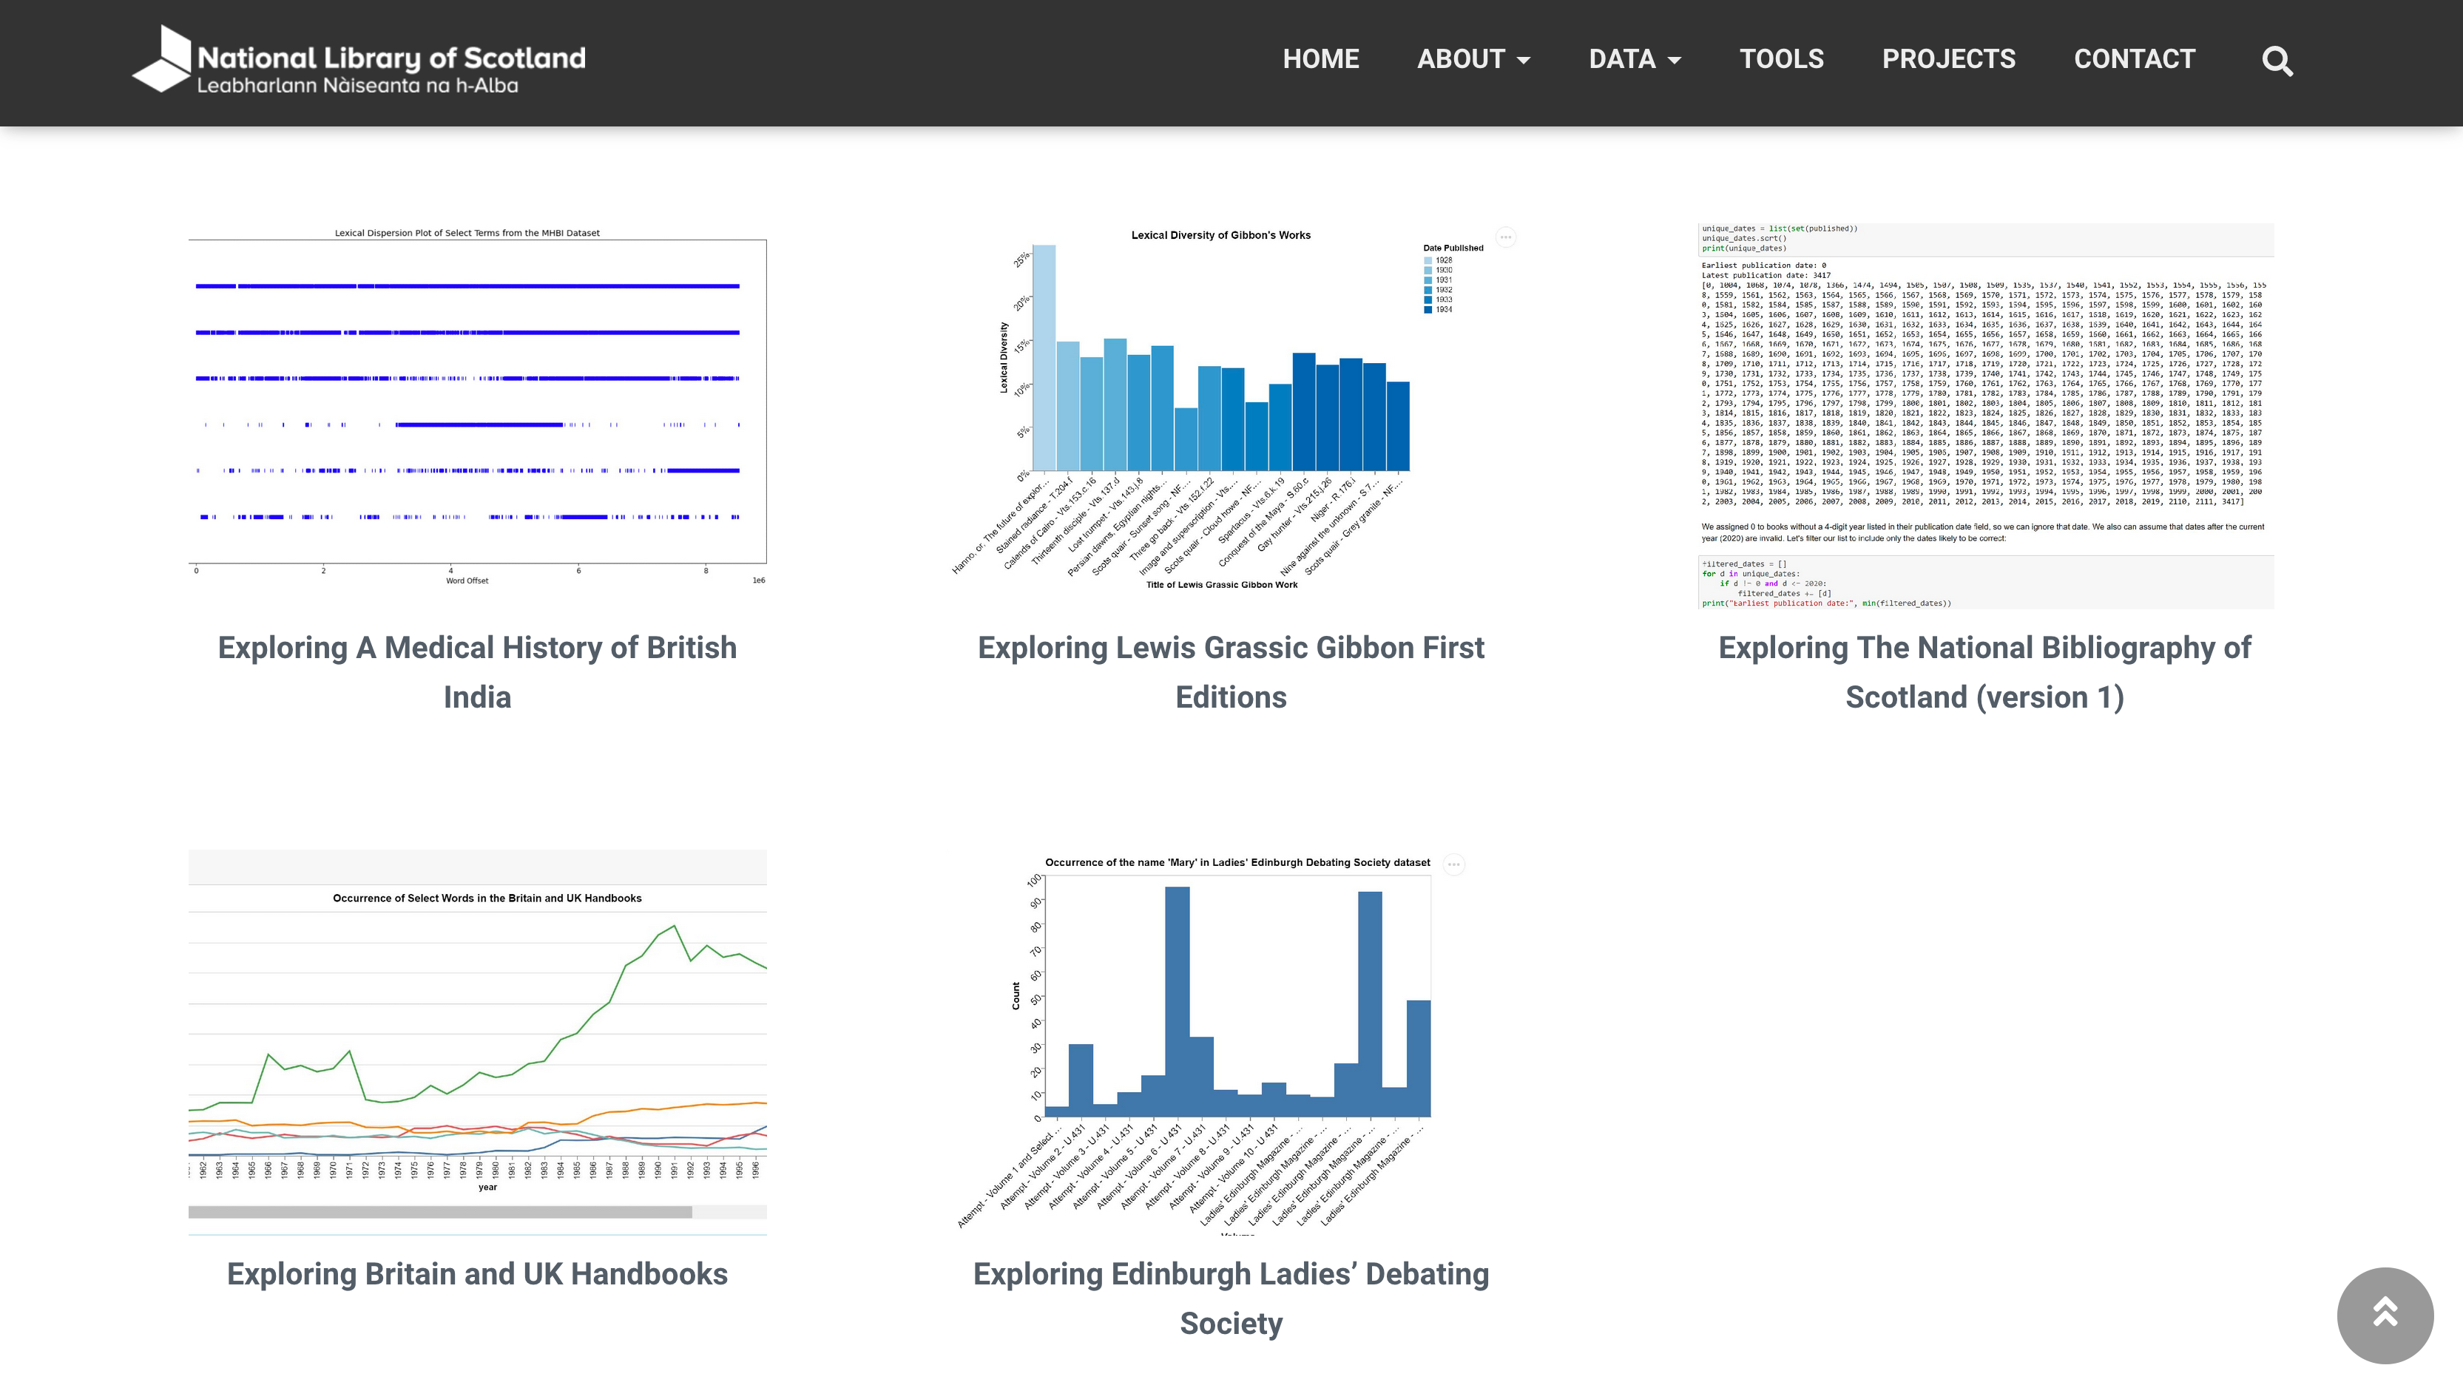The width and height of the screenshot is (2463, 1385).
Task: Open the TOOLS menu item
Action: [1781, 59]
